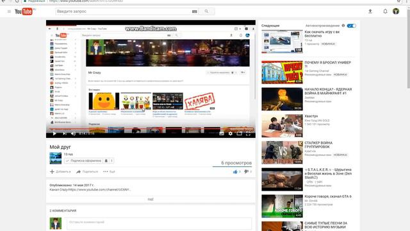Toggle the Автовоспроизведение autoplay switch

pyautogui.click(x=352, y=26)
